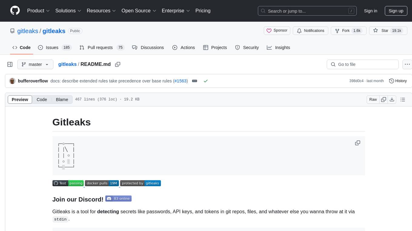The height and width of the screenshot is (231, 412).
Task: Open the Insights tab
Action: pyautogui.click(x=278, y=47)
